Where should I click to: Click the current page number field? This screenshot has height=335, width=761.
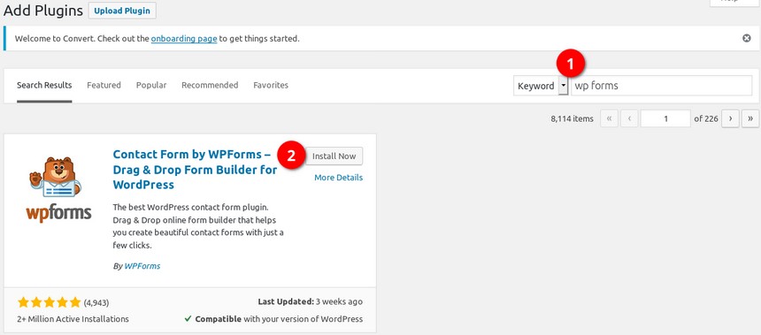[665, 118]
